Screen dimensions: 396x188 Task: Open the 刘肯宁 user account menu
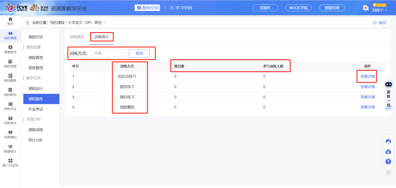pyautogui.click(x=379, y=10)
